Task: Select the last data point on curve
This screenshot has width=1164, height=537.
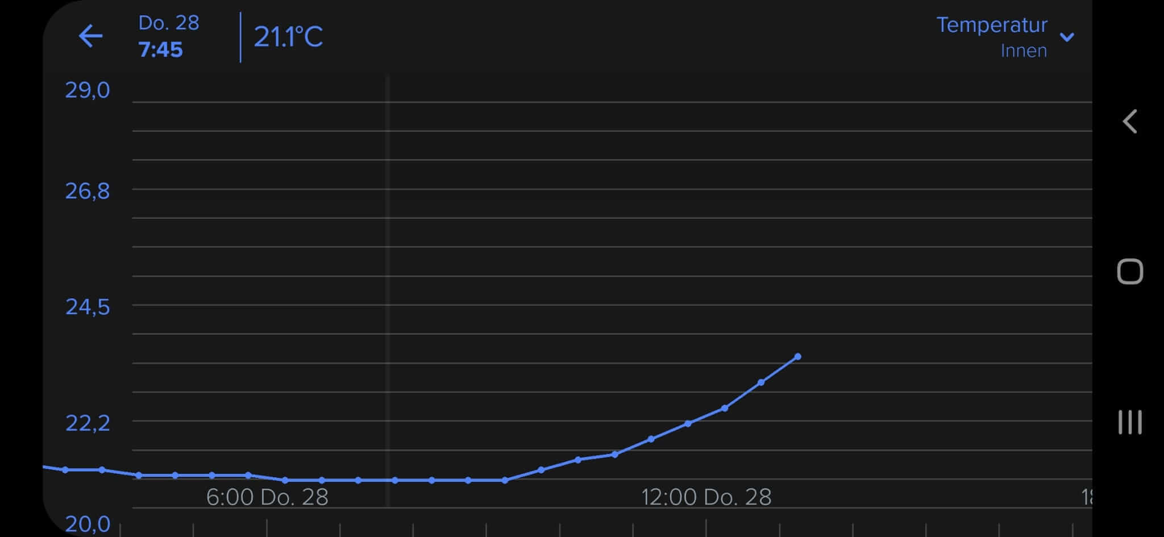Action: (797, 357)
